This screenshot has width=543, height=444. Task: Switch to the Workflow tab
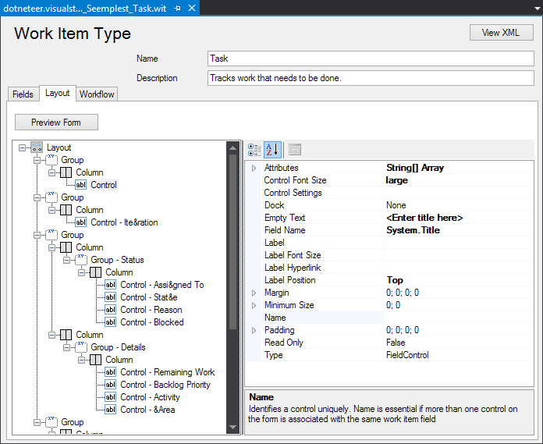pyautogui.click(x=97, y=94)
